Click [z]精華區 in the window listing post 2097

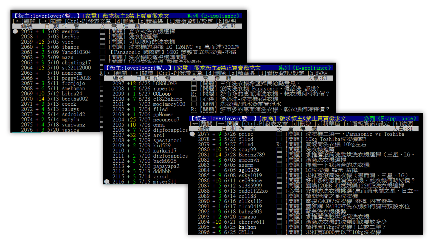point(242,73)
